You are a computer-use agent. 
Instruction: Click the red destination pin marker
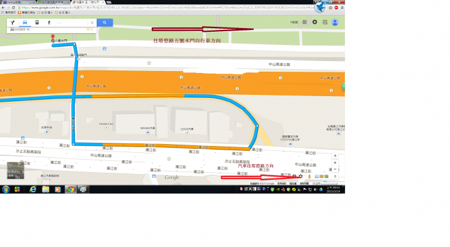pyautogui.click(x=52, y=37)
